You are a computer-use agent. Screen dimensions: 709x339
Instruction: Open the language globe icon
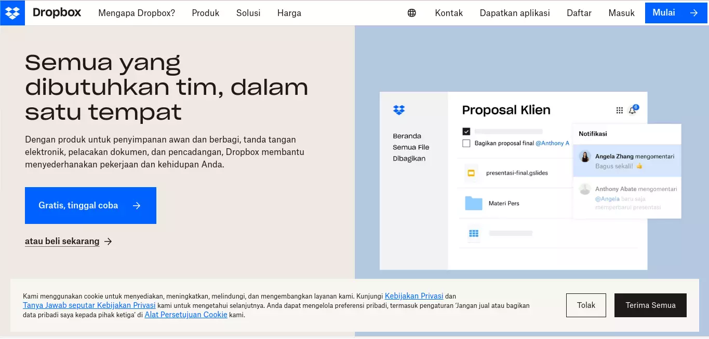pos(412,13)
